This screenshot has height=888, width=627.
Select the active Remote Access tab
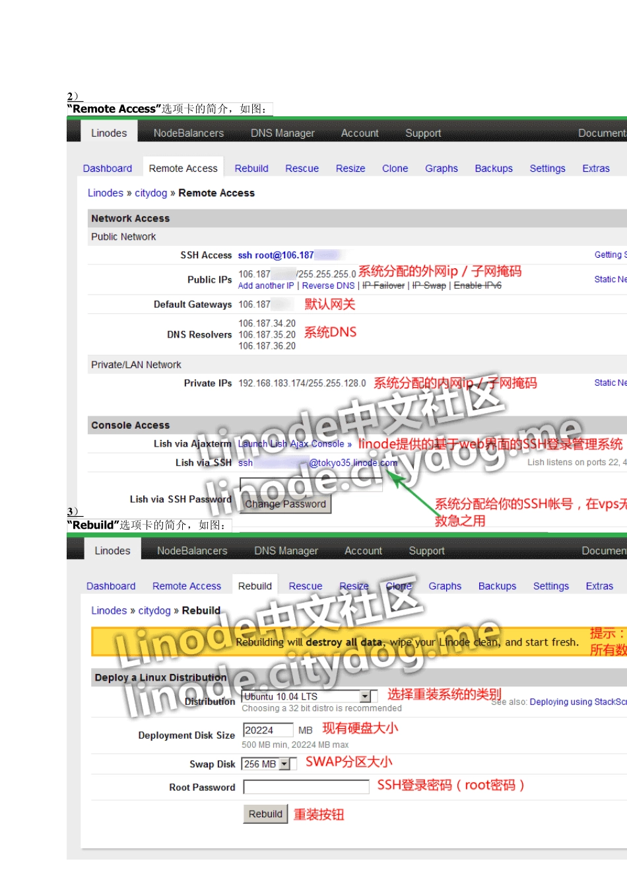(183, 168)
